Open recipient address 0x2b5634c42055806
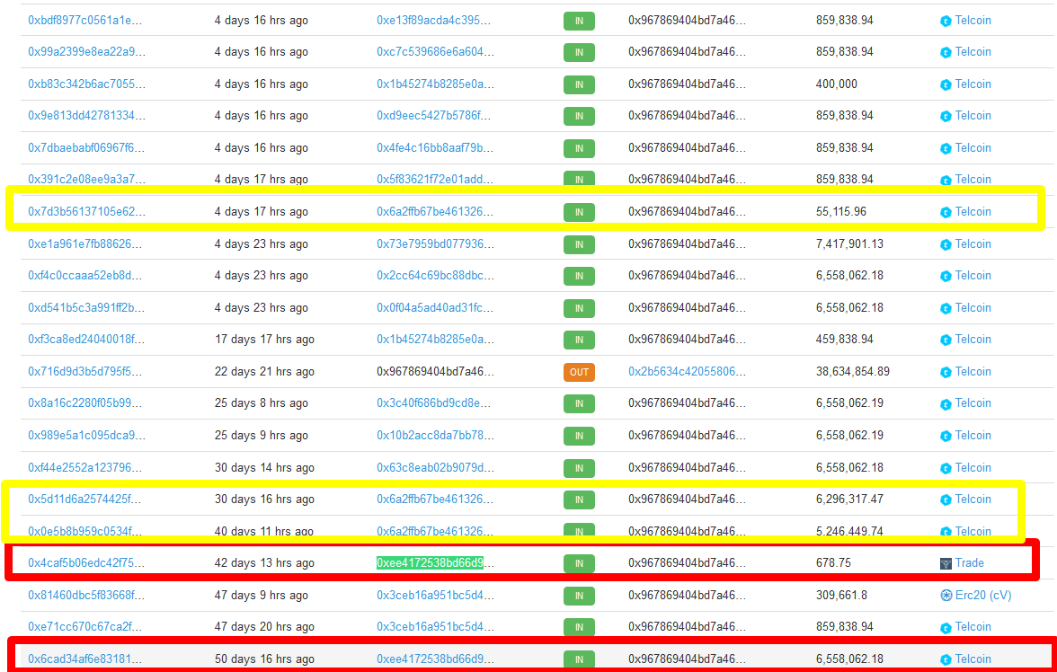 (687, 371)
